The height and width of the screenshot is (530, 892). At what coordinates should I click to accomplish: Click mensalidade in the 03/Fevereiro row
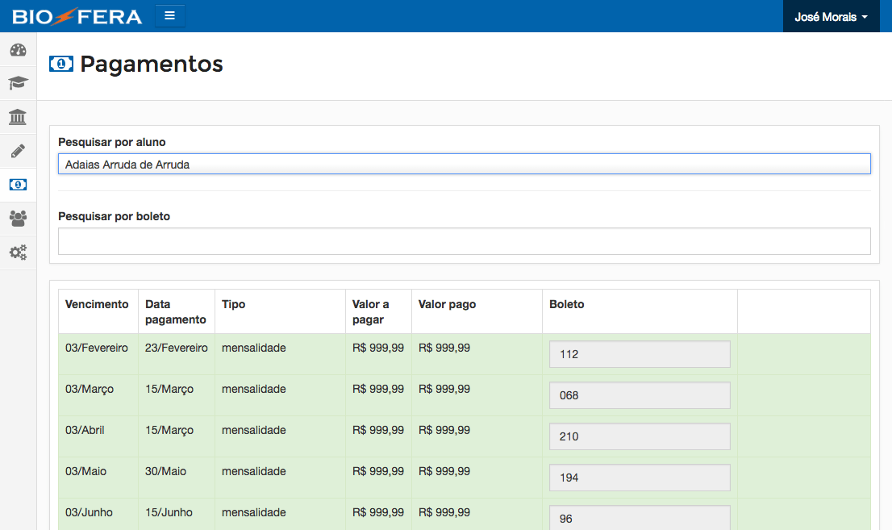click(x=254, y=348)
